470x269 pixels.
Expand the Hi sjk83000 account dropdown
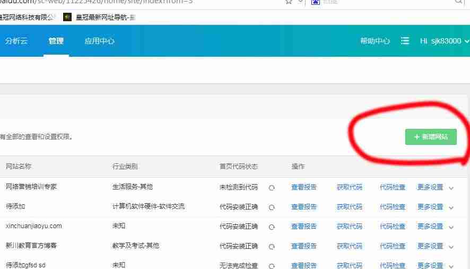(445, 41)
